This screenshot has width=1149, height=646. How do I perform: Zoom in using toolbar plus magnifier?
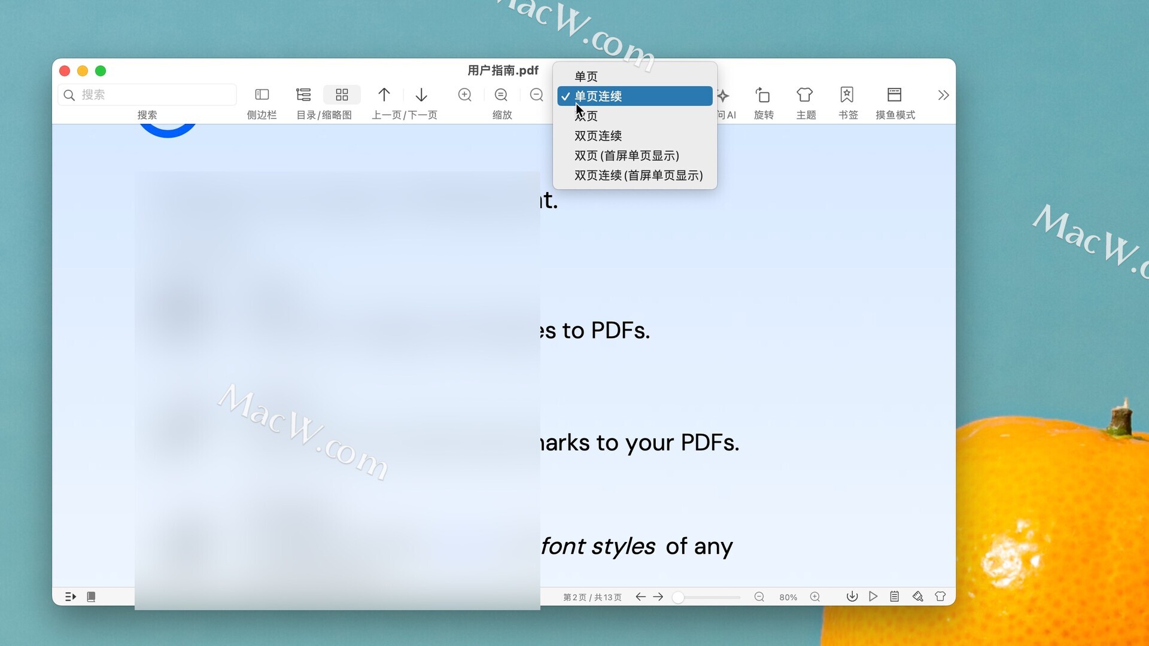(465, 95)
